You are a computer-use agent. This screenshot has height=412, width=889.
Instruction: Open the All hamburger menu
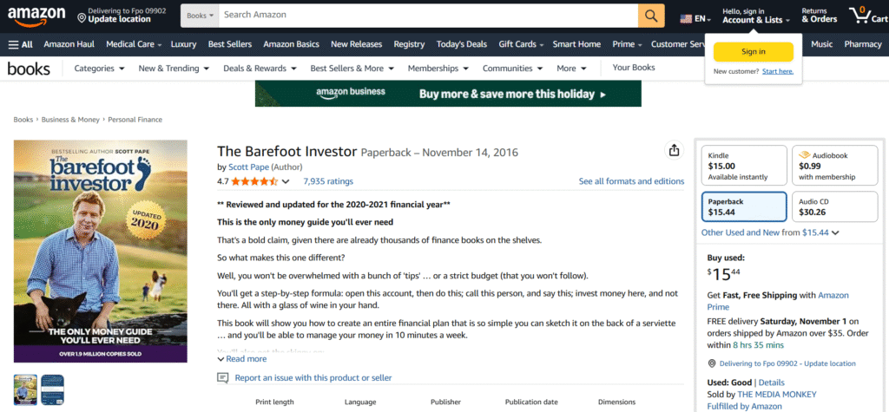point(21,44)
